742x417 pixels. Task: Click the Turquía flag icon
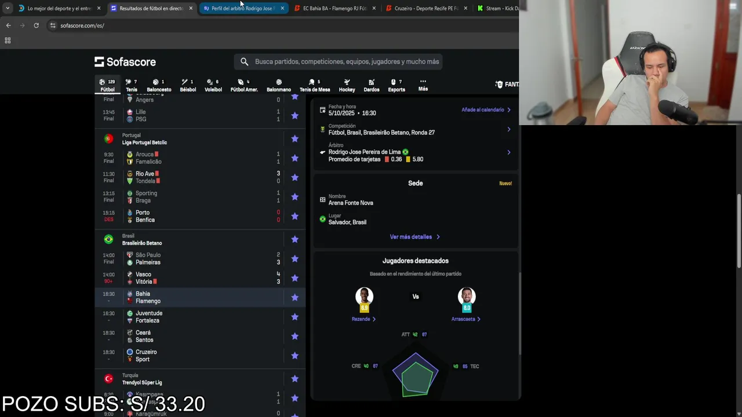(108, 379)
